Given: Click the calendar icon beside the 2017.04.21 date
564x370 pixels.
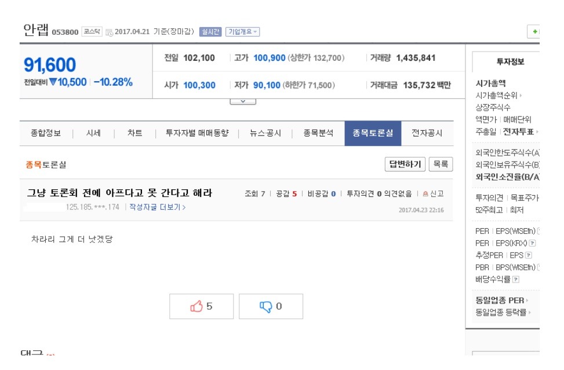Looking at the screenshot, I should click(109, 32).
